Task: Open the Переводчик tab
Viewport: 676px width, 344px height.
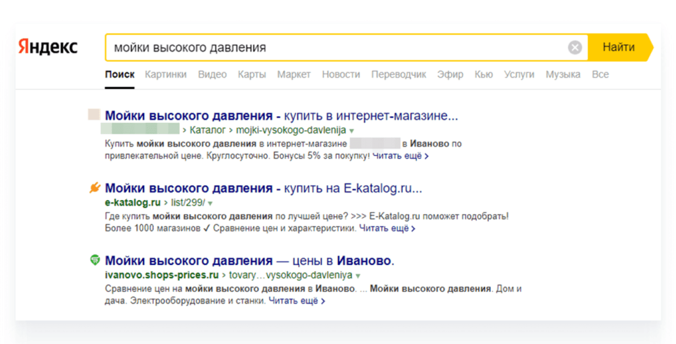Action: pyautogui.click(x=399, y=75)
